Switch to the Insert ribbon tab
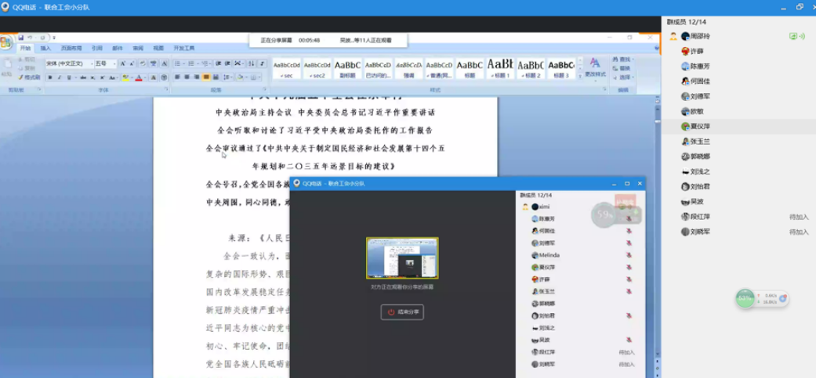Image resolution: width=816 pixels, height=378 pixels. tap(45, 48)
